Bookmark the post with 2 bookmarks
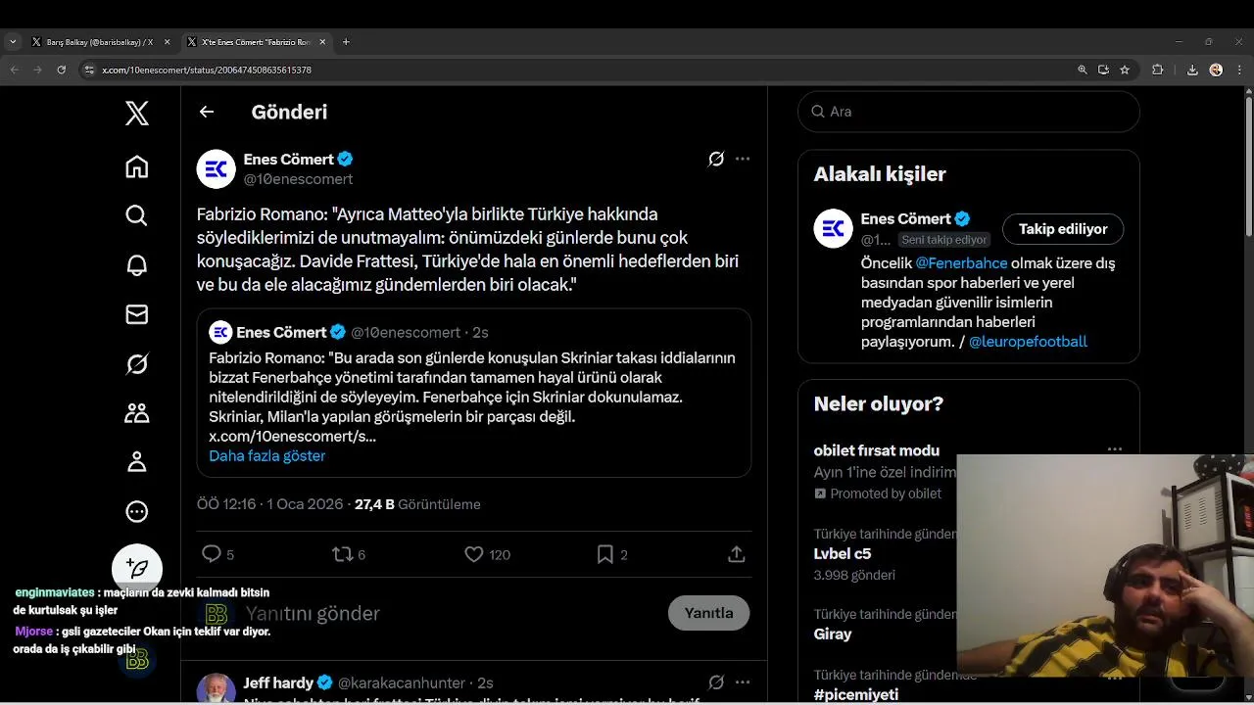This screenshot has height=705, width=1254. point(605,554)
